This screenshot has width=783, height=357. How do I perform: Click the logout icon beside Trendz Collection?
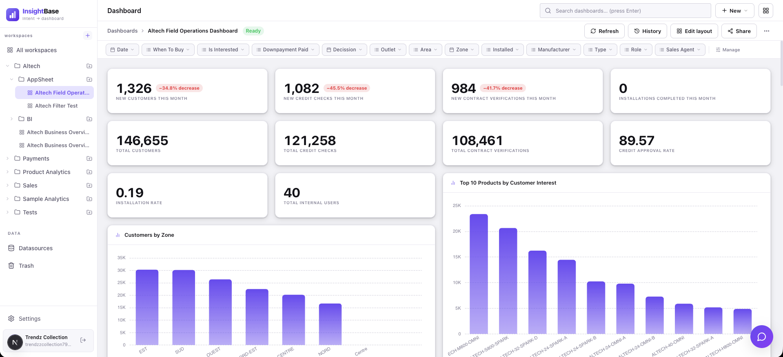tap(83, 340)
